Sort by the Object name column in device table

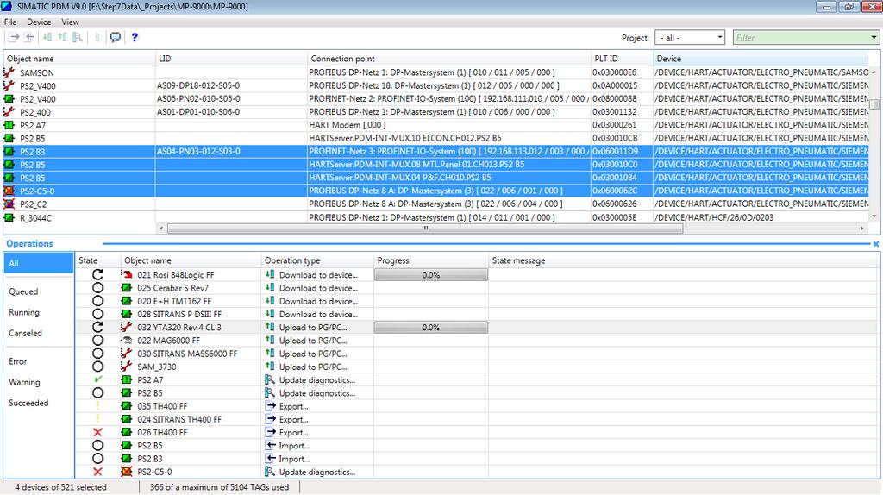click(79, 59)
